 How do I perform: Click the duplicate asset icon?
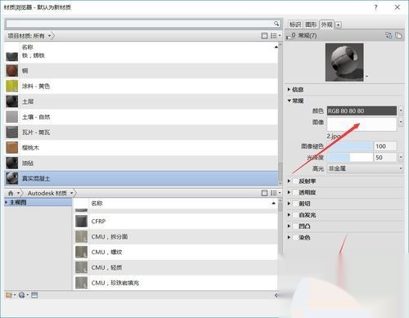pos(398,35)
